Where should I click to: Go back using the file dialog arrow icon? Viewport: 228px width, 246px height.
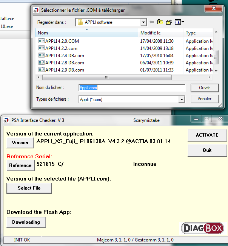click(x=152, y=22)
